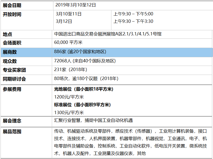
Task: Click the 上午9:30 – 下午5:00 time text
Action: click(133, 14)
